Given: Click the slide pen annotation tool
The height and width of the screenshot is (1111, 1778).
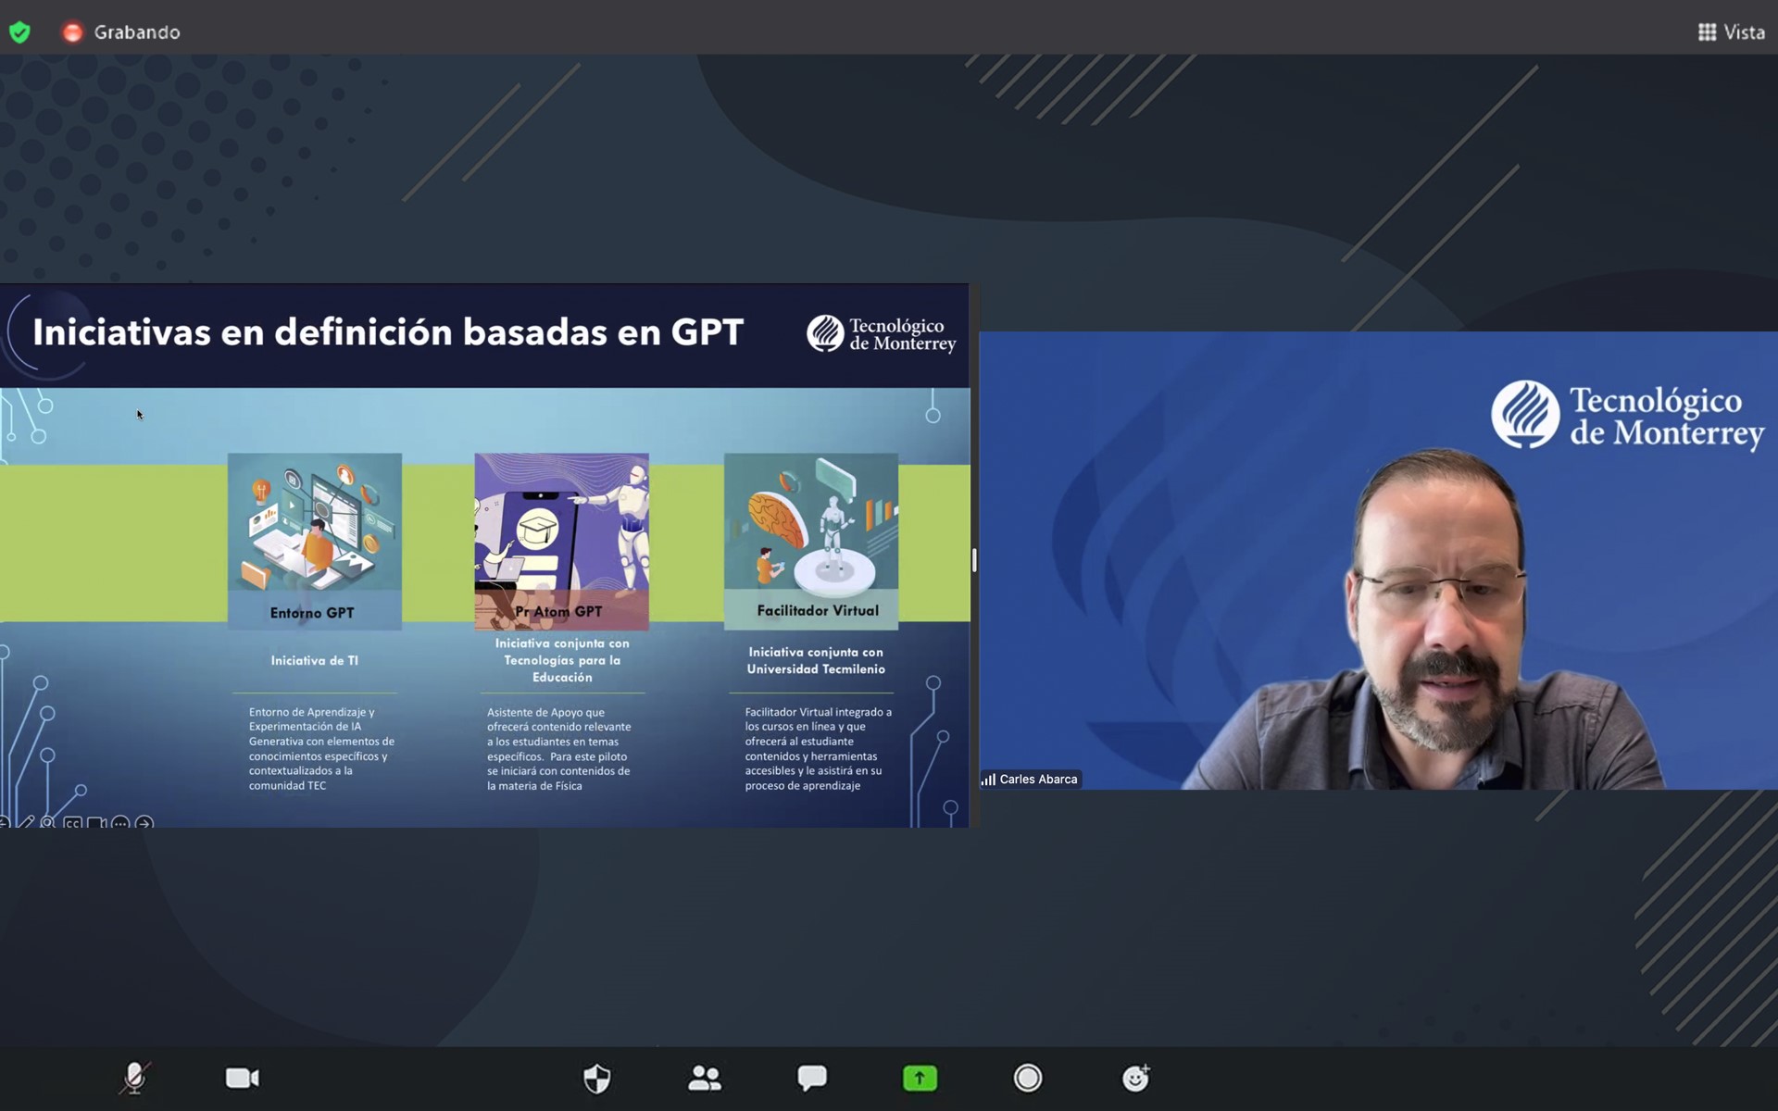Looking at the screenshot, I should [x=26, y=822].
